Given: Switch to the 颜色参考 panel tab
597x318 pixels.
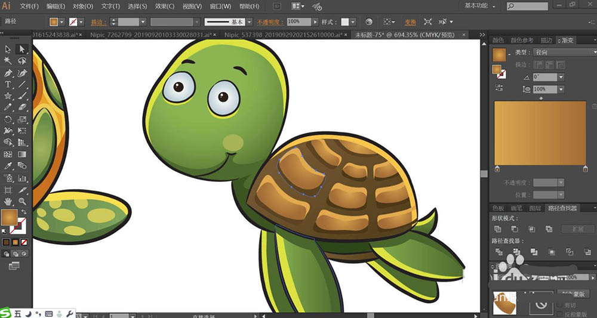Looking at the screenshot, I should coord(522,41).
